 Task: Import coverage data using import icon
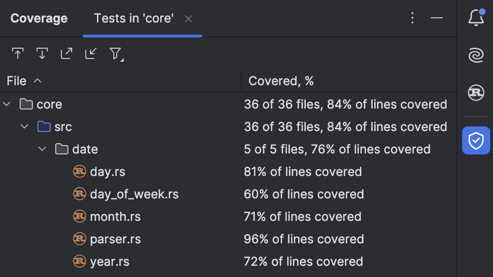90,53
